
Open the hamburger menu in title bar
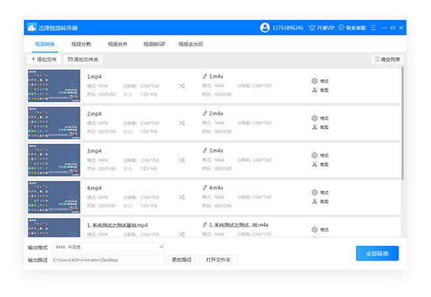[373, 28]
